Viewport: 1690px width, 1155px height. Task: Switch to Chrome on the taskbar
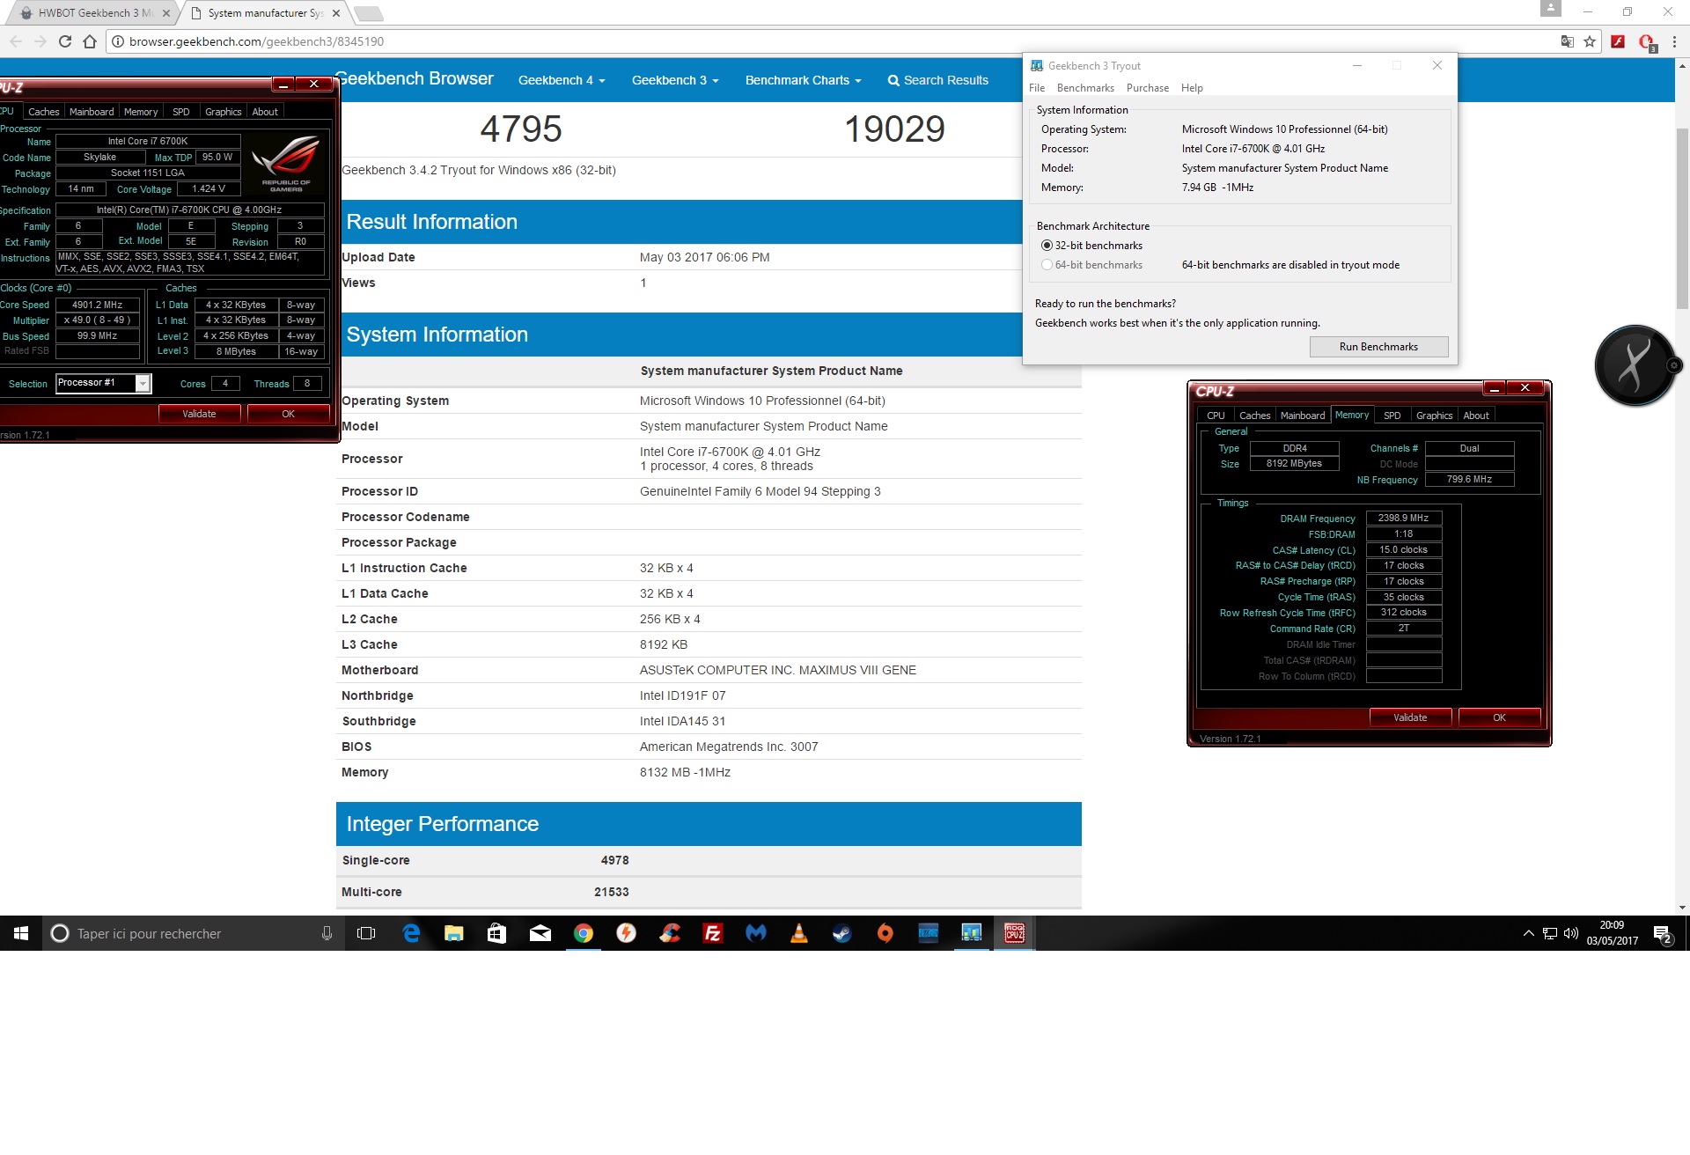(x=584, y=933)
